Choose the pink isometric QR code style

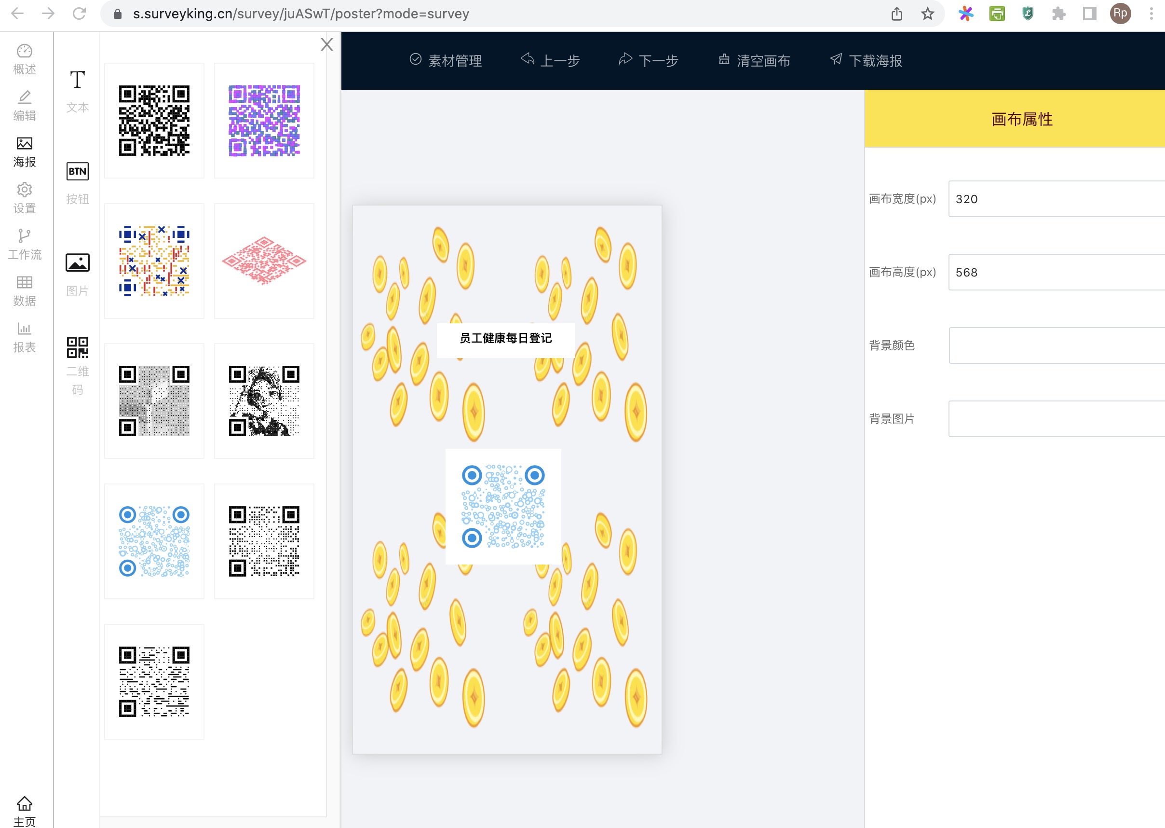point(264,261)
